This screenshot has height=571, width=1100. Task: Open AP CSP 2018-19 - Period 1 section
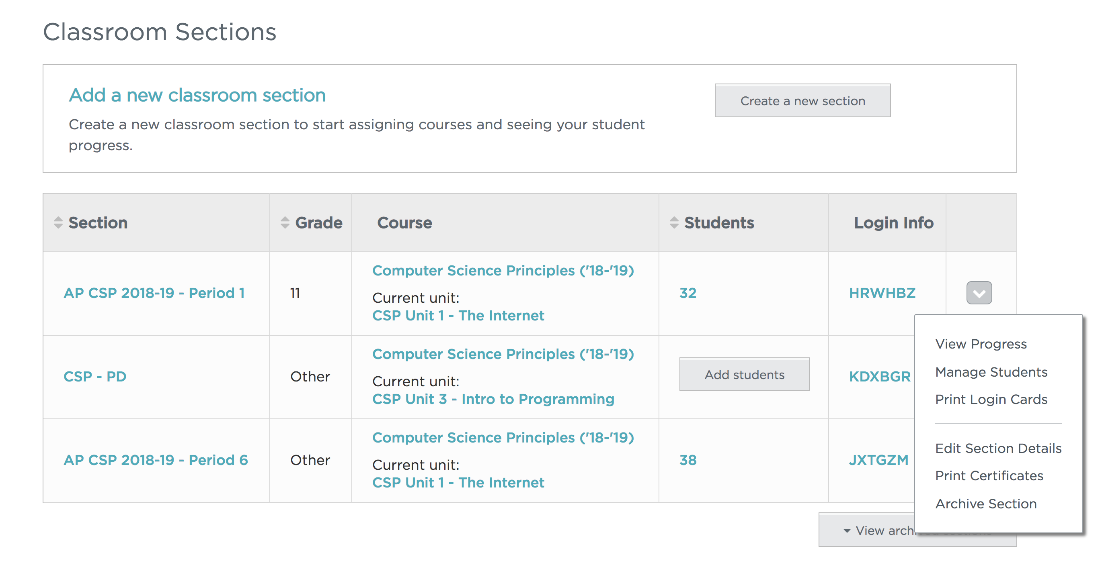pyautogui.click(x=154, y=293)
